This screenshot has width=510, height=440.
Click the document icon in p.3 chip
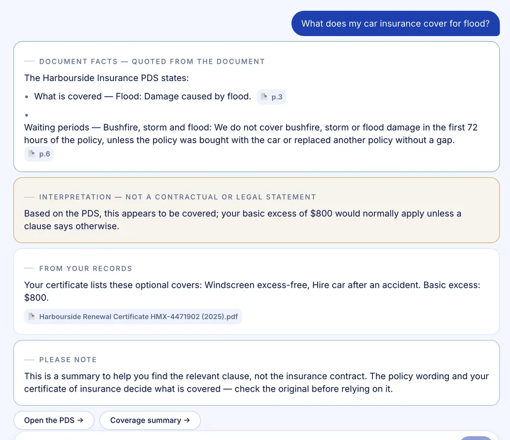[x=264, y=96]
